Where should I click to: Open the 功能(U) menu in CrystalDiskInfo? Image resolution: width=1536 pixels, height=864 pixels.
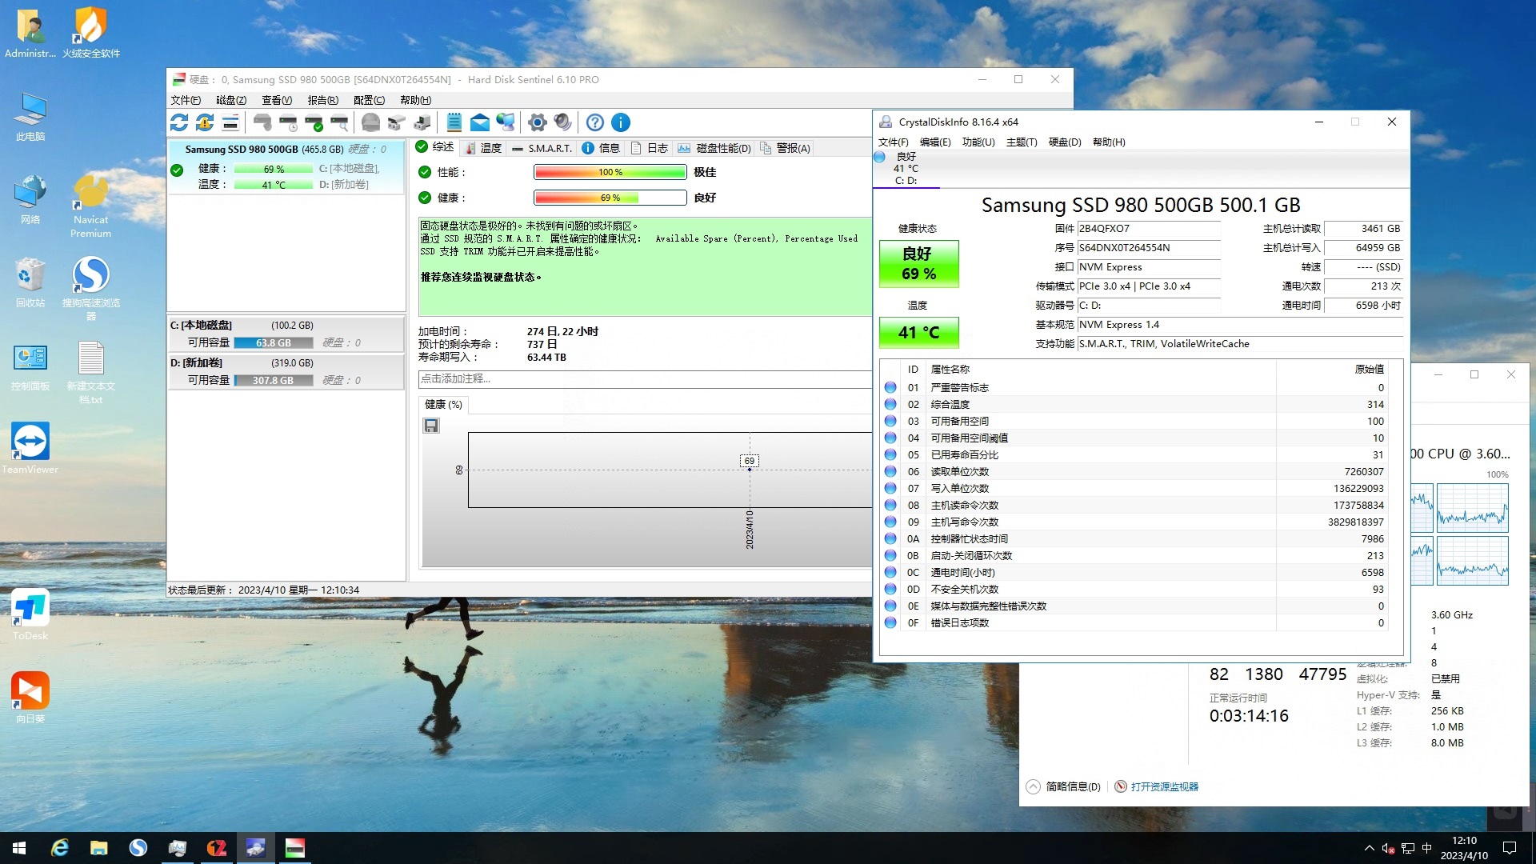[978, 142]
